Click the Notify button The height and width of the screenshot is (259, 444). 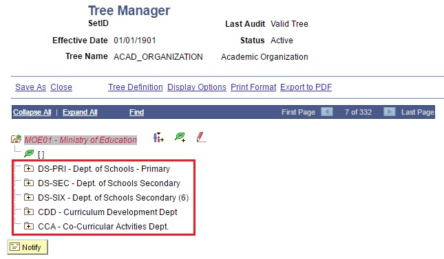pyautogui.click(x=28, y=247)
